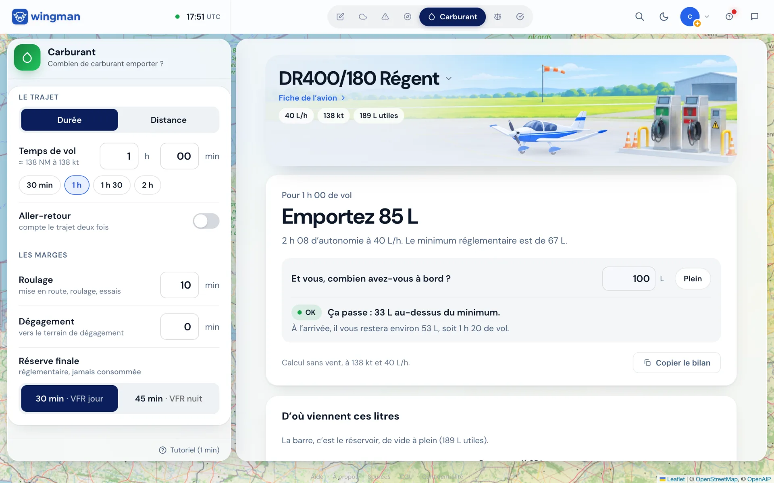Open the help icon with red notification
The height and width of the screenshot is (483, 774).
point(730,17)
